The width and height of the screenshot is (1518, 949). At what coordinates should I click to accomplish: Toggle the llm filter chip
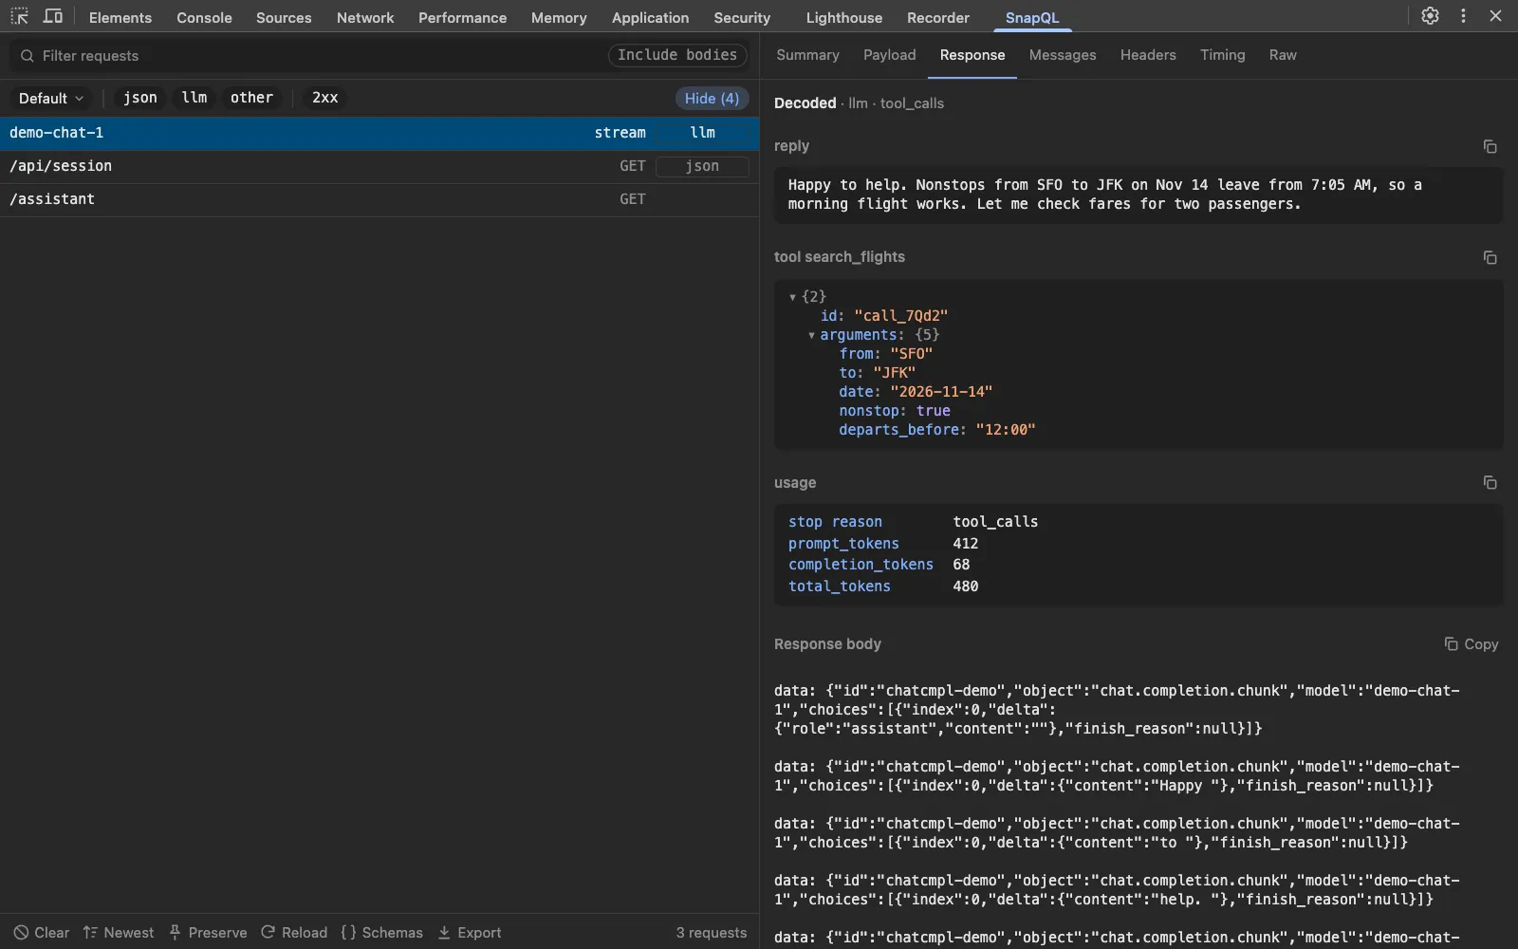194,98
